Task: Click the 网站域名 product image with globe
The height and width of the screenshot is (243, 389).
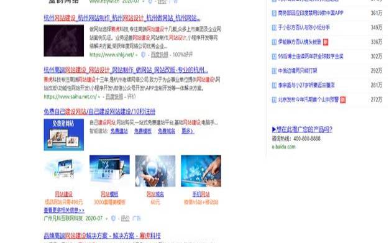Action: (x=155, y=171)
